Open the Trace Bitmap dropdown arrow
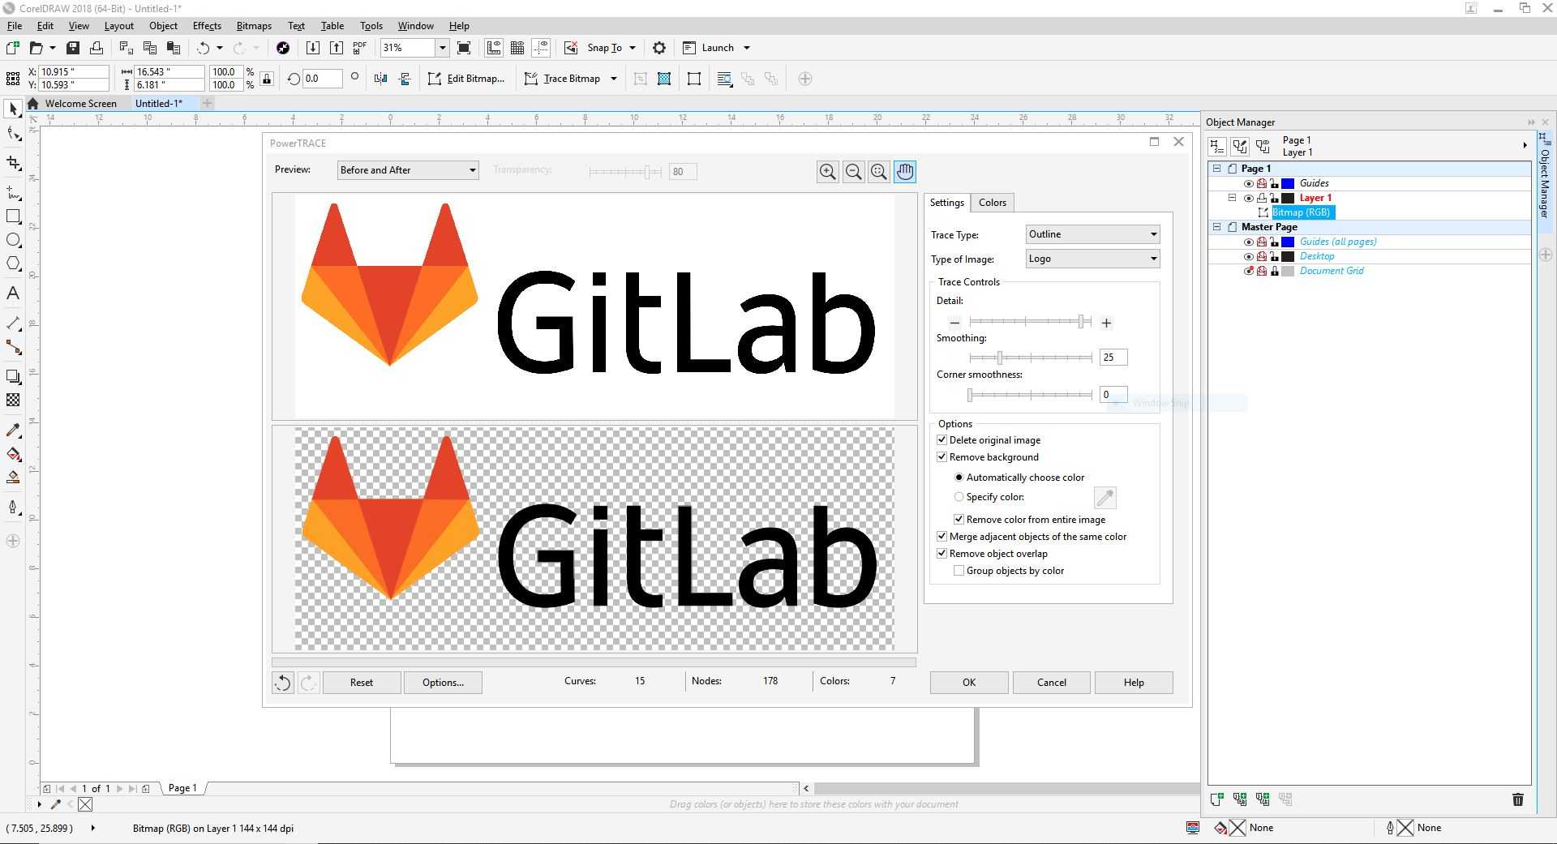1557x844 pixels. [614, 79]
